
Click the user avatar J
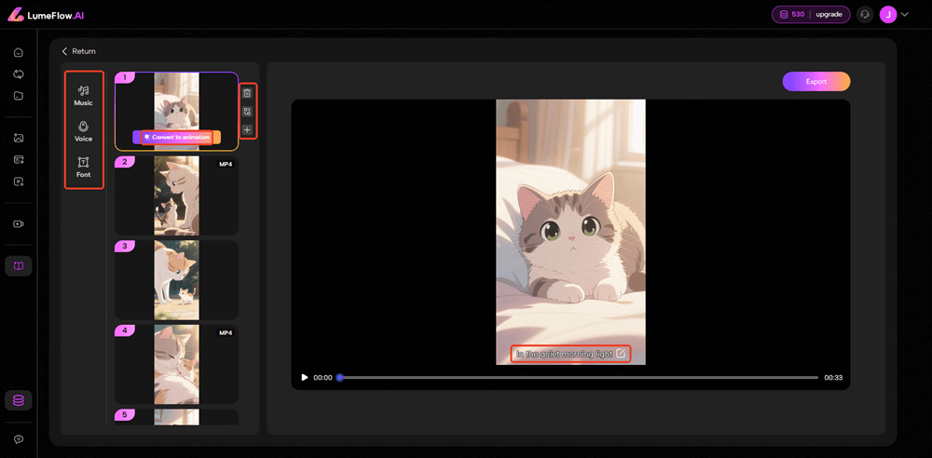888,15
